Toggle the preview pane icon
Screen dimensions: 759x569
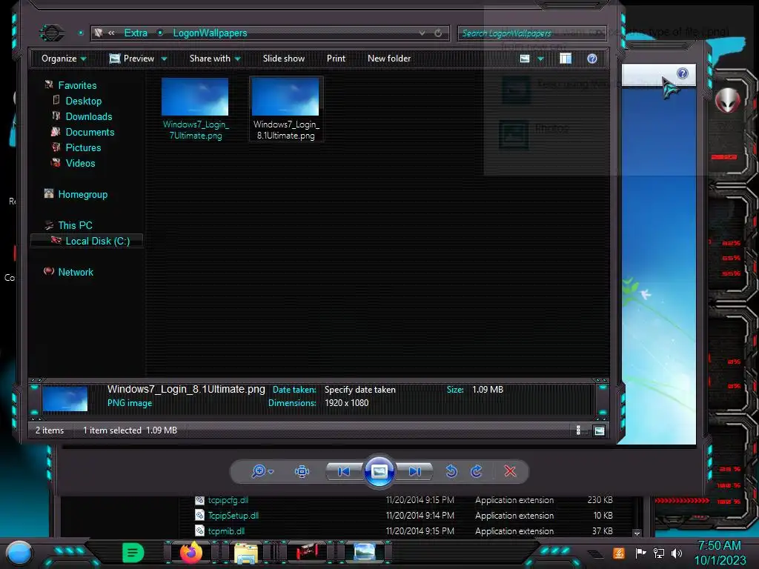pos(566,59)
